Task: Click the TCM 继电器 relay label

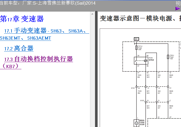Action: tap(151, 59)
